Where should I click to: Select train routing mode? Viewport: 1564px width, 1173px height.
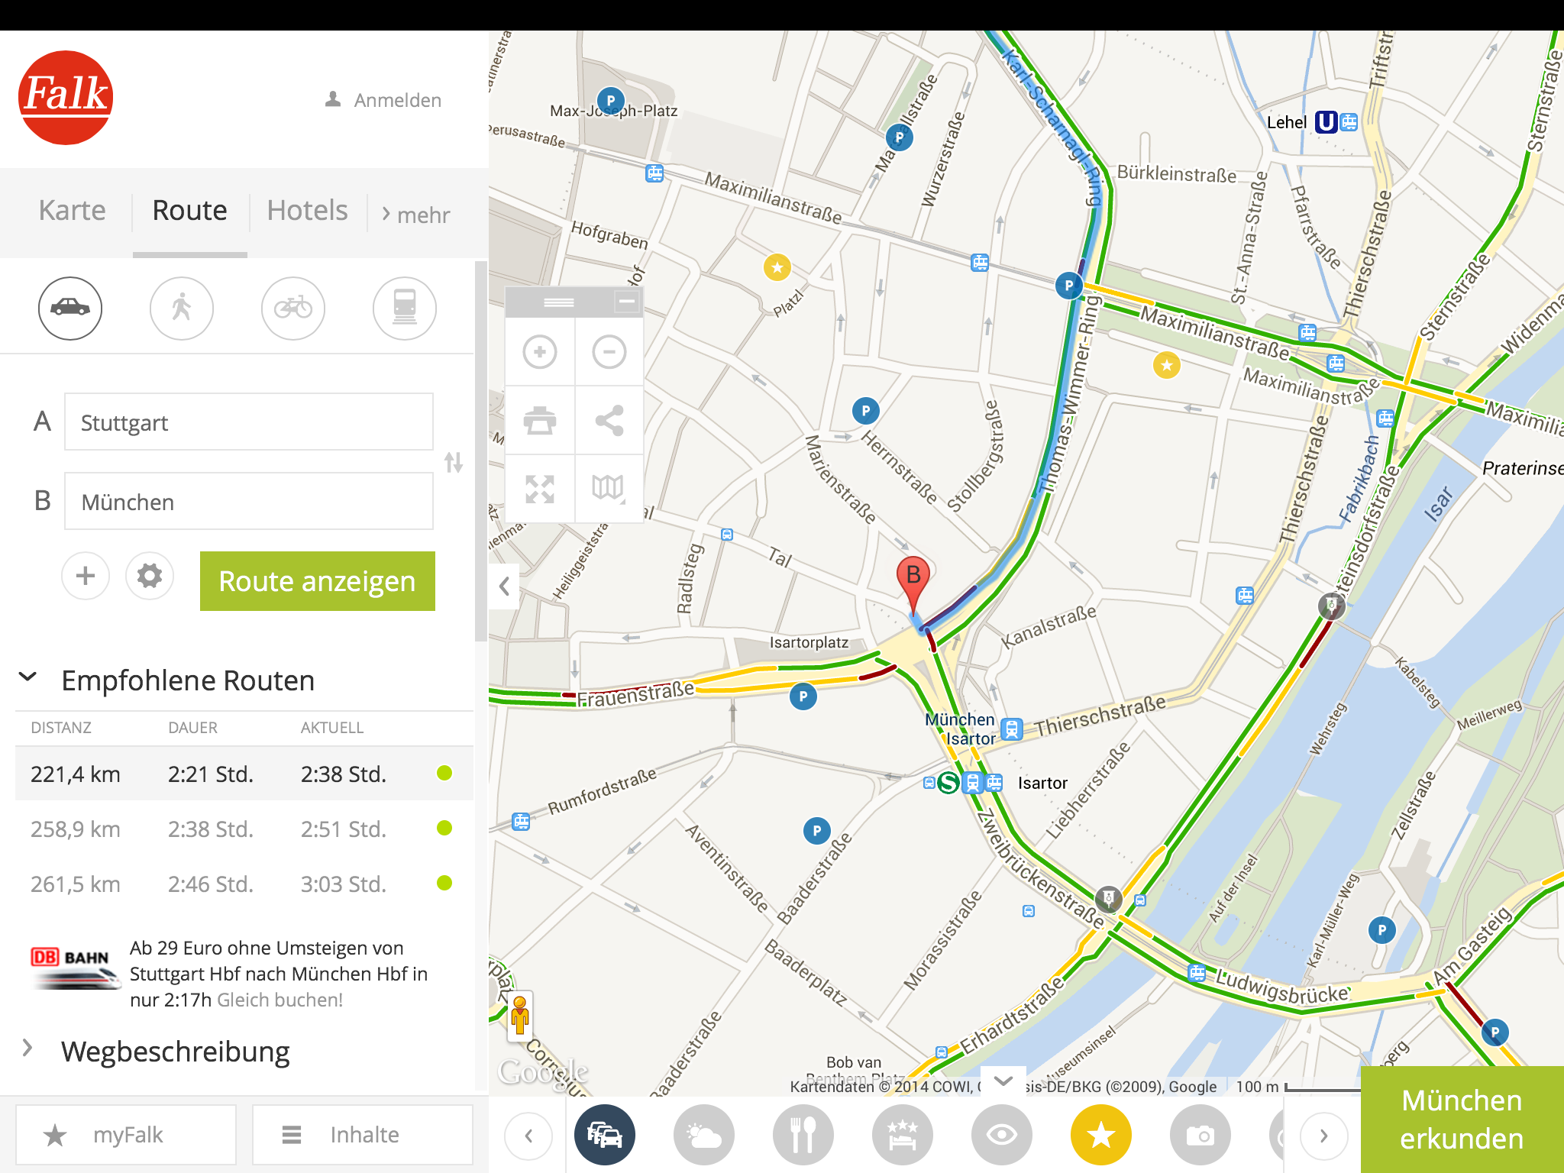pyautogui.click(x=404, y=308)
